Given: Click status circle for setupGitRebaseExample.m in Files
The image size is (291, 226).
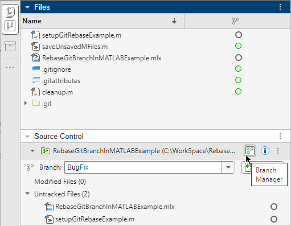Looking at the screenshot, I should click(x=239, y=35).
